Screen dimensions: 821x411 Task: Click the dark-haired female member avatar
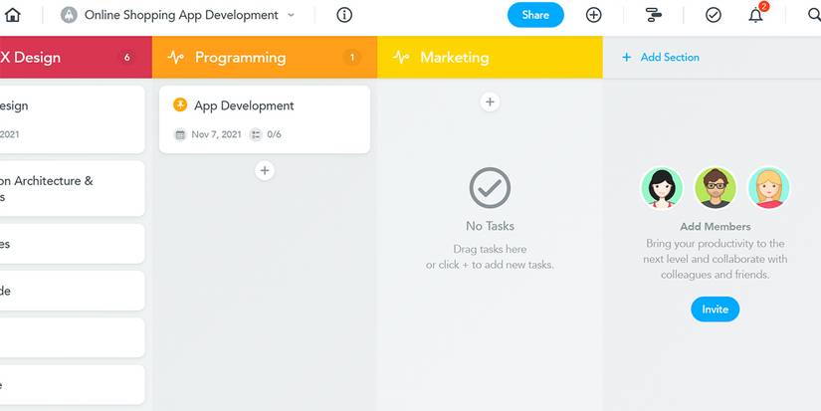pos(662,188)
